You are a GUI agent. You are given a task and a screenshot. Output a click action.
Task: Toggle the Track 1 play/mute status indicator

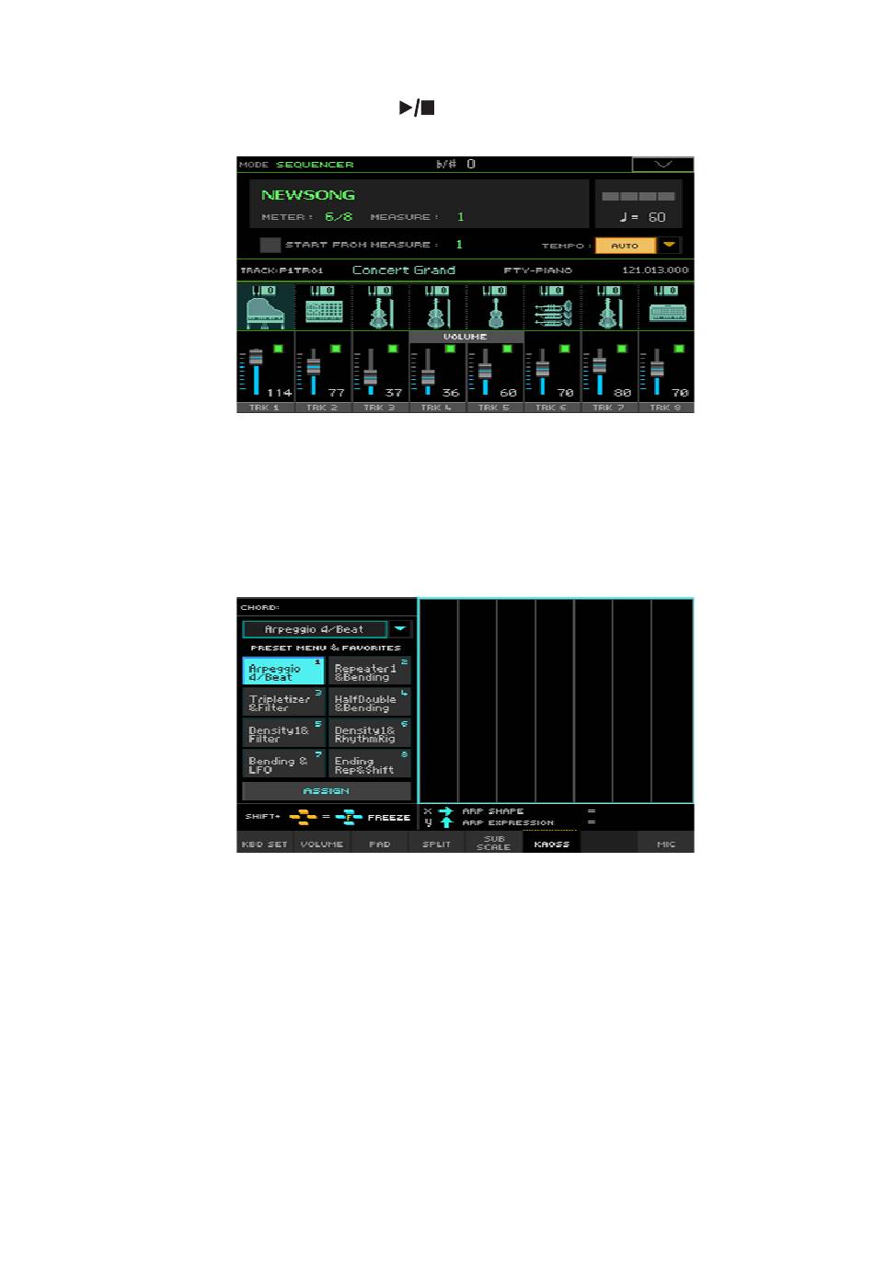tap(278, 349)
